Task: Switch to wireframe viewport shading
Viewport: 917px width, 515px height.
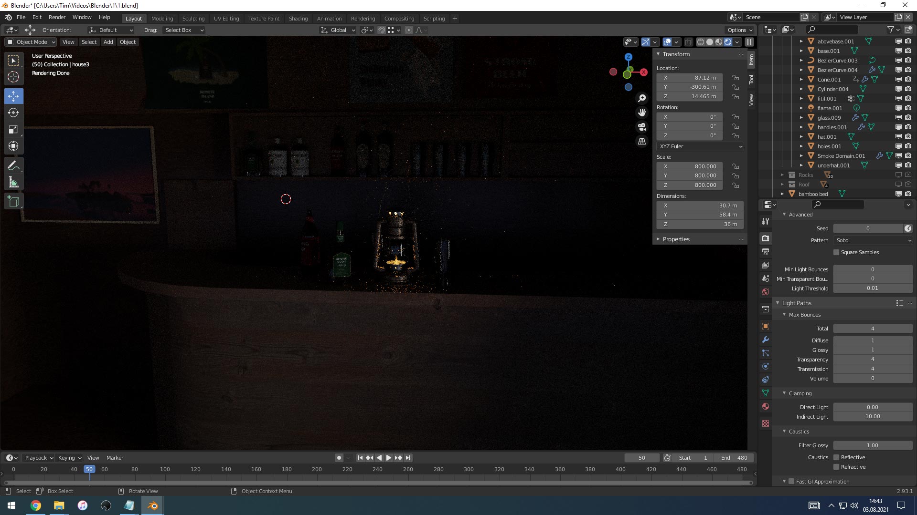Action: 701,42
